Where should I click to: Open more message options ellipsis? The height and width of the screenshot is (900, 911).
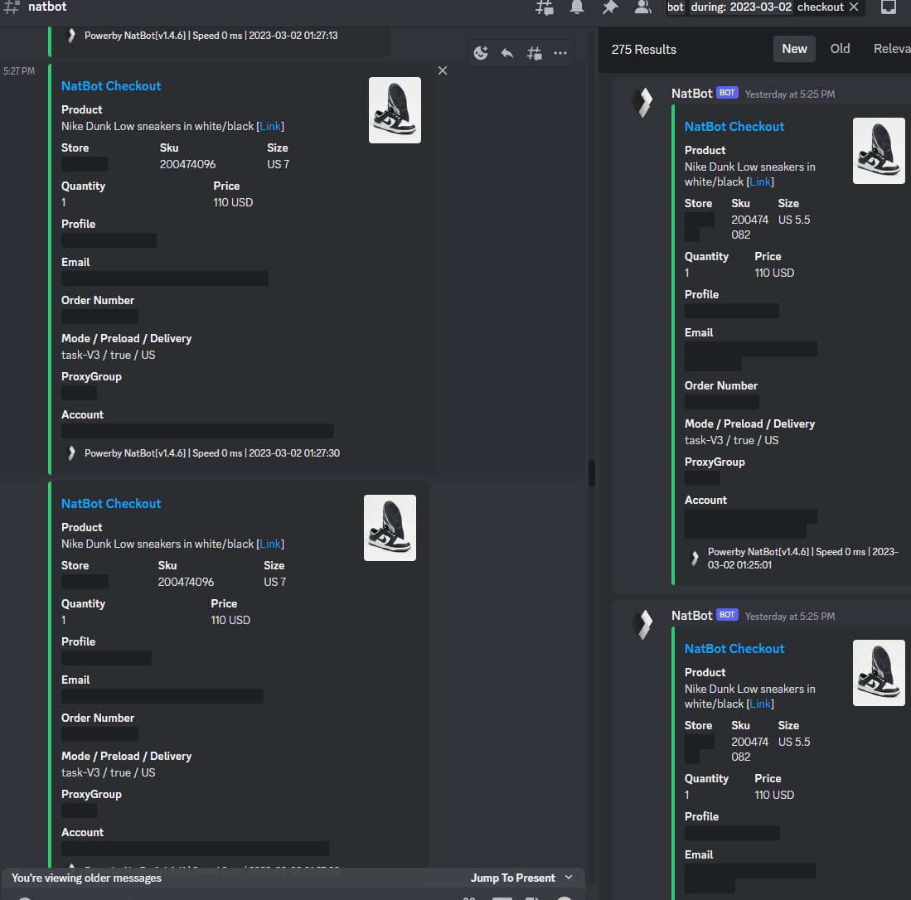(x=560, y=54)
